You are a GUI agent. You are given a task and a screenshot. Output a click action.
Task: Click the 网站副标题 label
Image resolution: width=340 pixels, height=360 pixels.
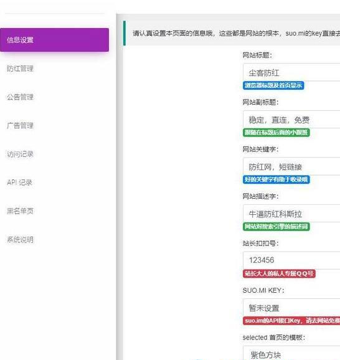point(260,102)
